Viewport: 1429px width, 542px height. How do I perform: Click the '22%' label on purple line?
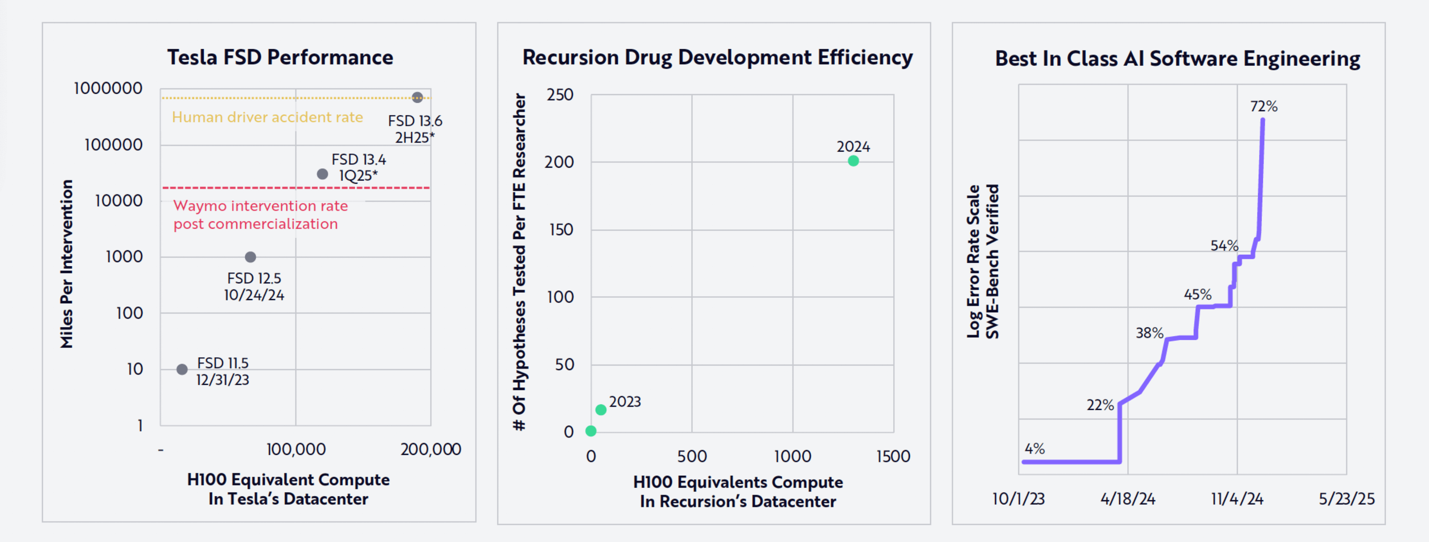pyautogui.click(x=1100, y=405)
